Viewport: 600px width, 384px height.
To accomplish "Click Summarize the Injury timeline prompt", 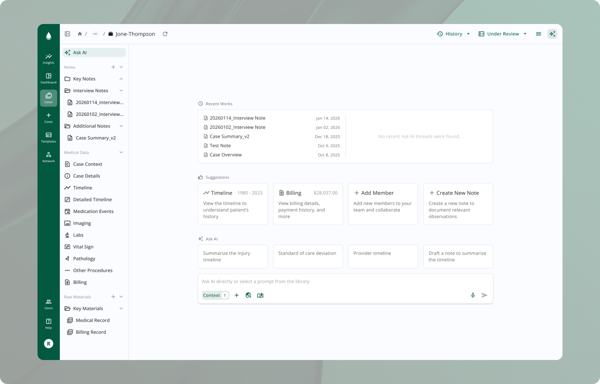I will (232, 256).
